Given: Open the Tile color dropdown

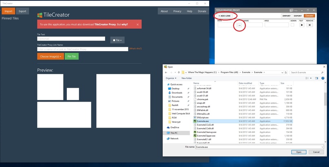Looking at the screenshot, I should tap(117, 40).
